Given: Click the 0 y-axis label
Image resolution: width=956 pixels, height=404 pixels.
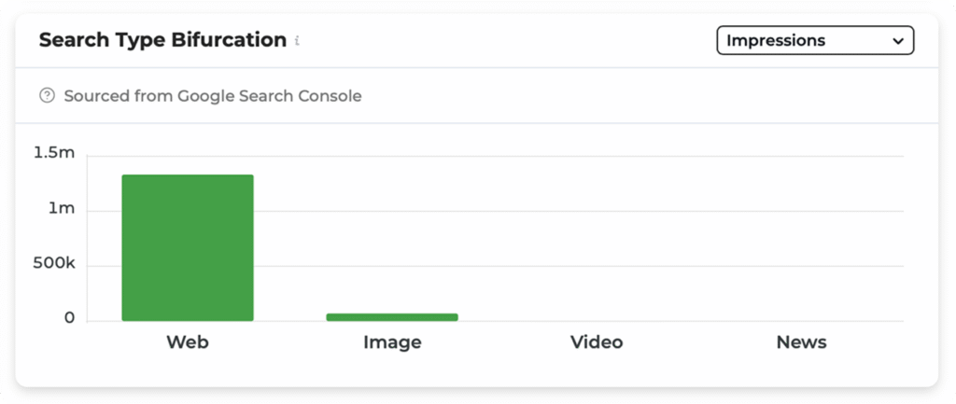Looking at the screenshot, I should pyautogui.click(x=69, y=318).
